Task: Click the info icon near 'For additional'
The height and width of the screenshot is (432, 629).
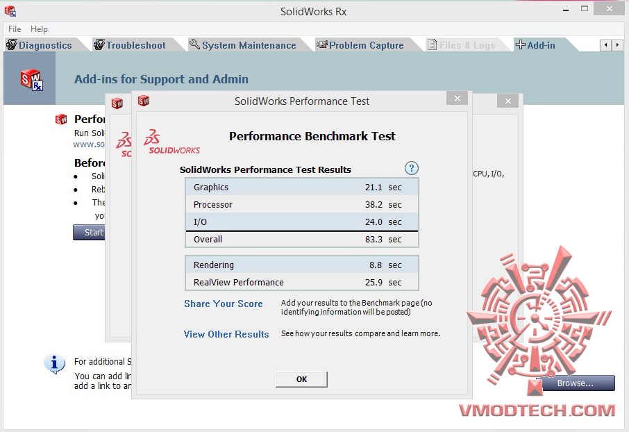Action: click(55, 364)
